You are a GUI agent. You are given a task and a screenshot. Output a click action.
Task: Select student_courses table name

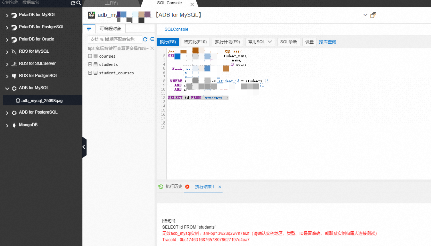click(x=116, y=73)
